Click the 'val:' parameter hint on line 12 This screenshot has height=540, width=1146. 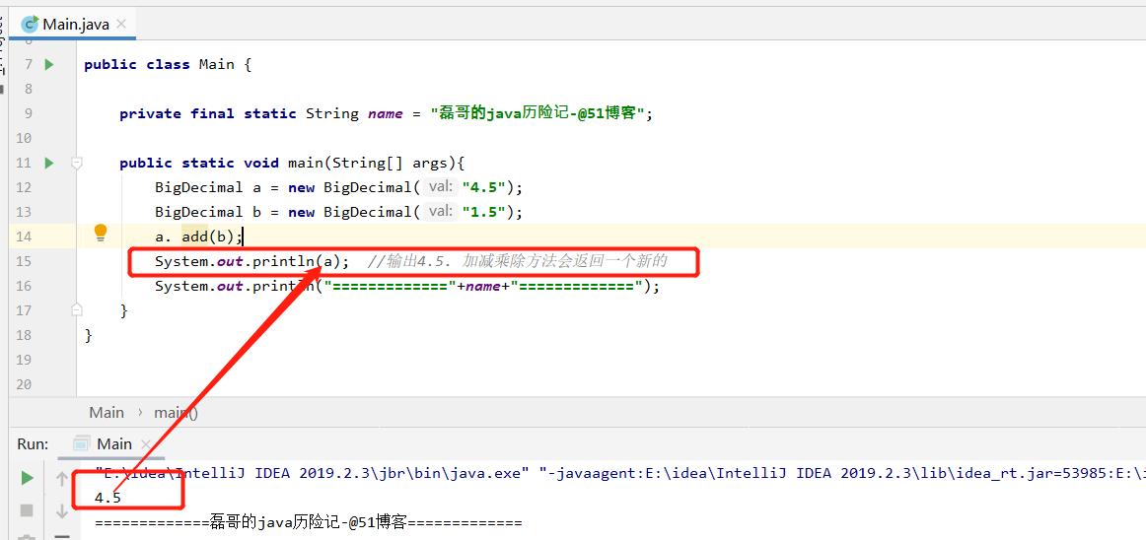442,187
